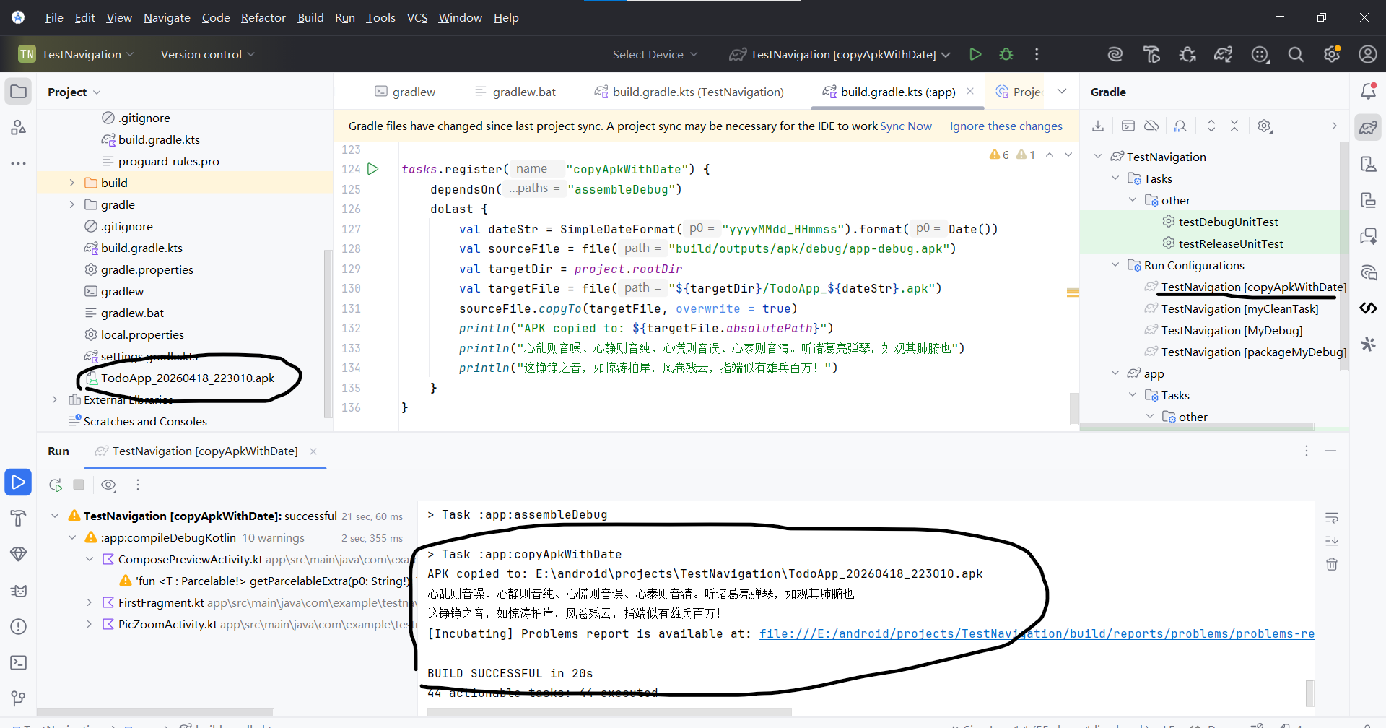Close the build.gradle.kts (:app) tab

point(970,91)
